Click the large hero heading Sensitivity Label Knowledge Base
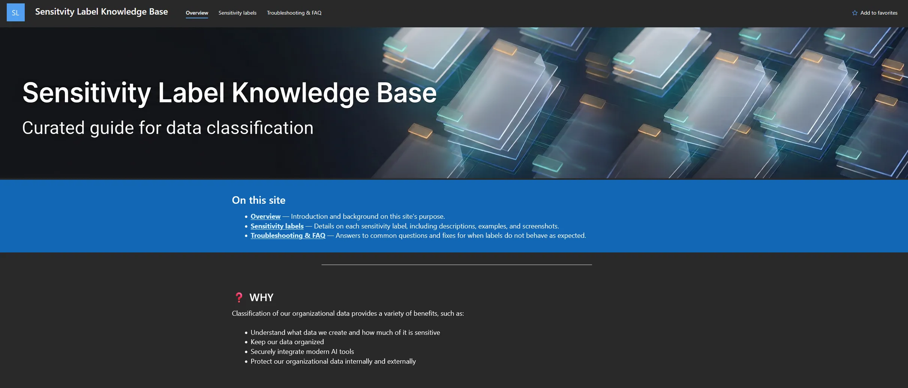This screenshot has width=908, height=388. point(229,93)
